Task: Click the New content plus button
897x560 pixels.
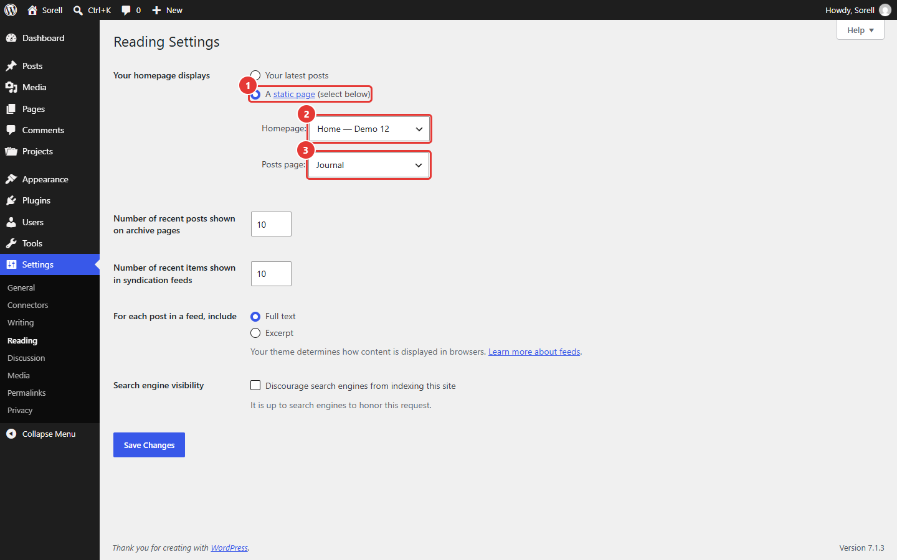Action: pyautogui.click(x=167, y=10)
